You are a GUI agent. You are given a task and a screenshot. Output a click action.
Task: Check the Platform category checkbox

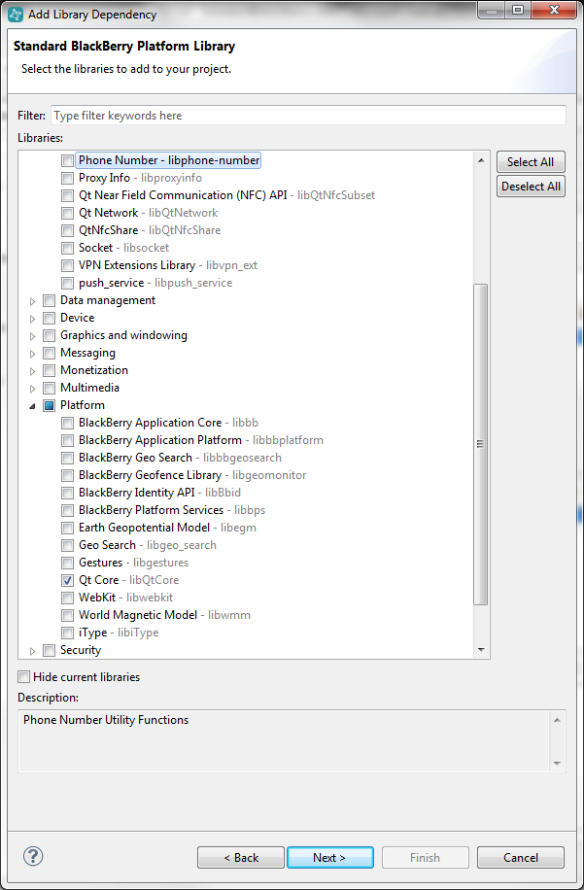50,405
